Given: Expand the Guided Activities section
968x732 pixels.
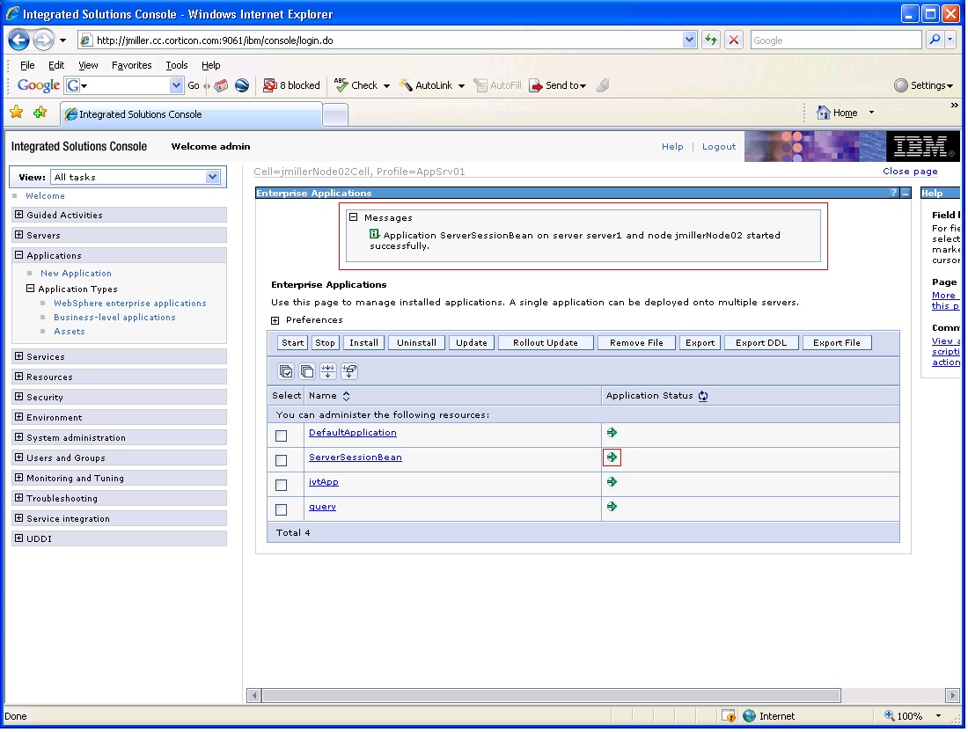Looking at the screenshot, I should 19,215.
